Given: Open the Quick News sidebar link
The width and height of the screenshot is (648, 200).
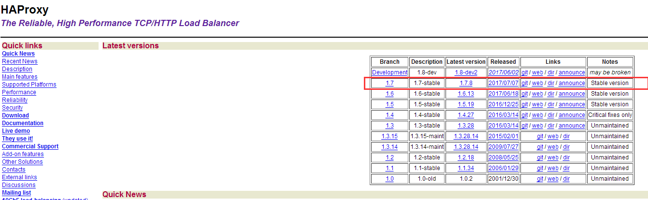Looking at the screenshot, I should pyautogui.click(x=18, y=54).
